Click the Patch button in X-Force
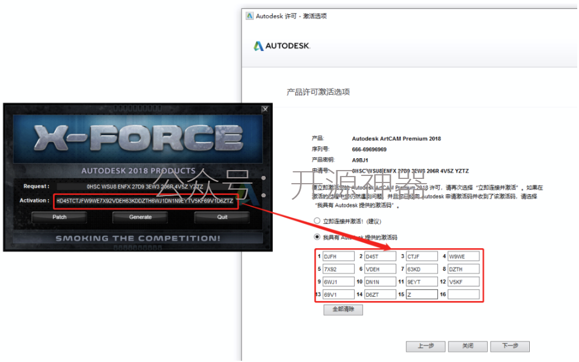 tap(59, 217)
